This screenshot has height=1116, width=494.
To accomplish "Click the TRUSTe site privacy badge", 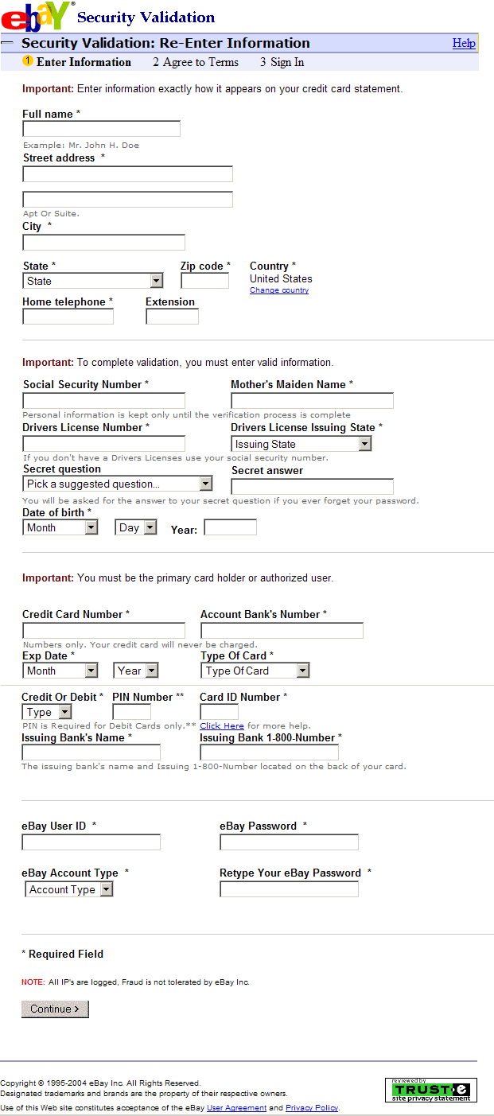I will click(x=430, y=1090).
